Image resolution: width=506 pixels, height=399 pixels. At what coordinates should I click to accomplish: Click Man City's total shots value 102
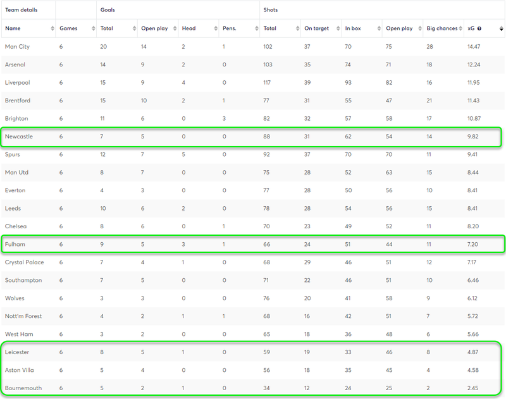pos(268,46)
